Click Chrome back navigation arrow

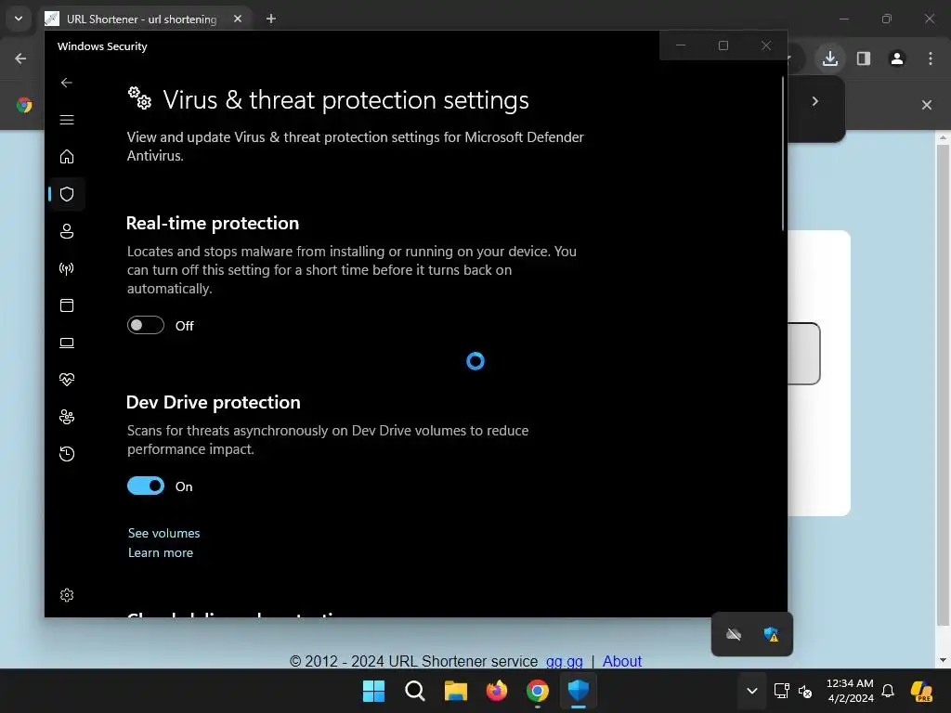coord(20,58)
